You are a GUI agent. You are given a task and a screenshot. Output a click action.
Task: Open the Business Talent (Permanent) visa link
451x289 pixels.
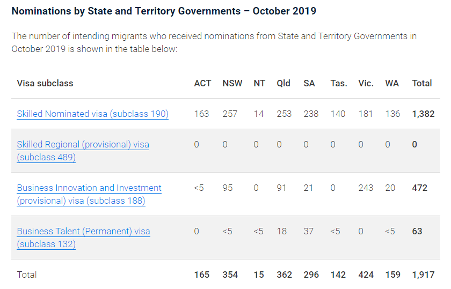tap(83, 232)
